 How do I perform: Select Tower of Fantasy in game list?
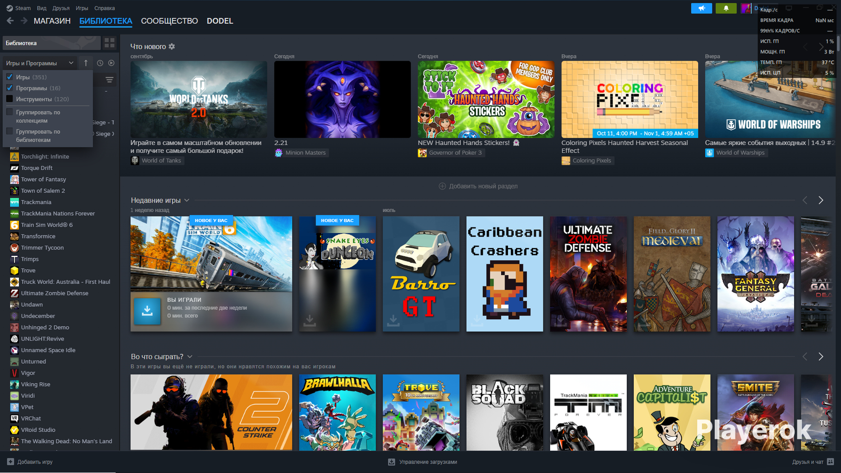[x=44, y=179]
